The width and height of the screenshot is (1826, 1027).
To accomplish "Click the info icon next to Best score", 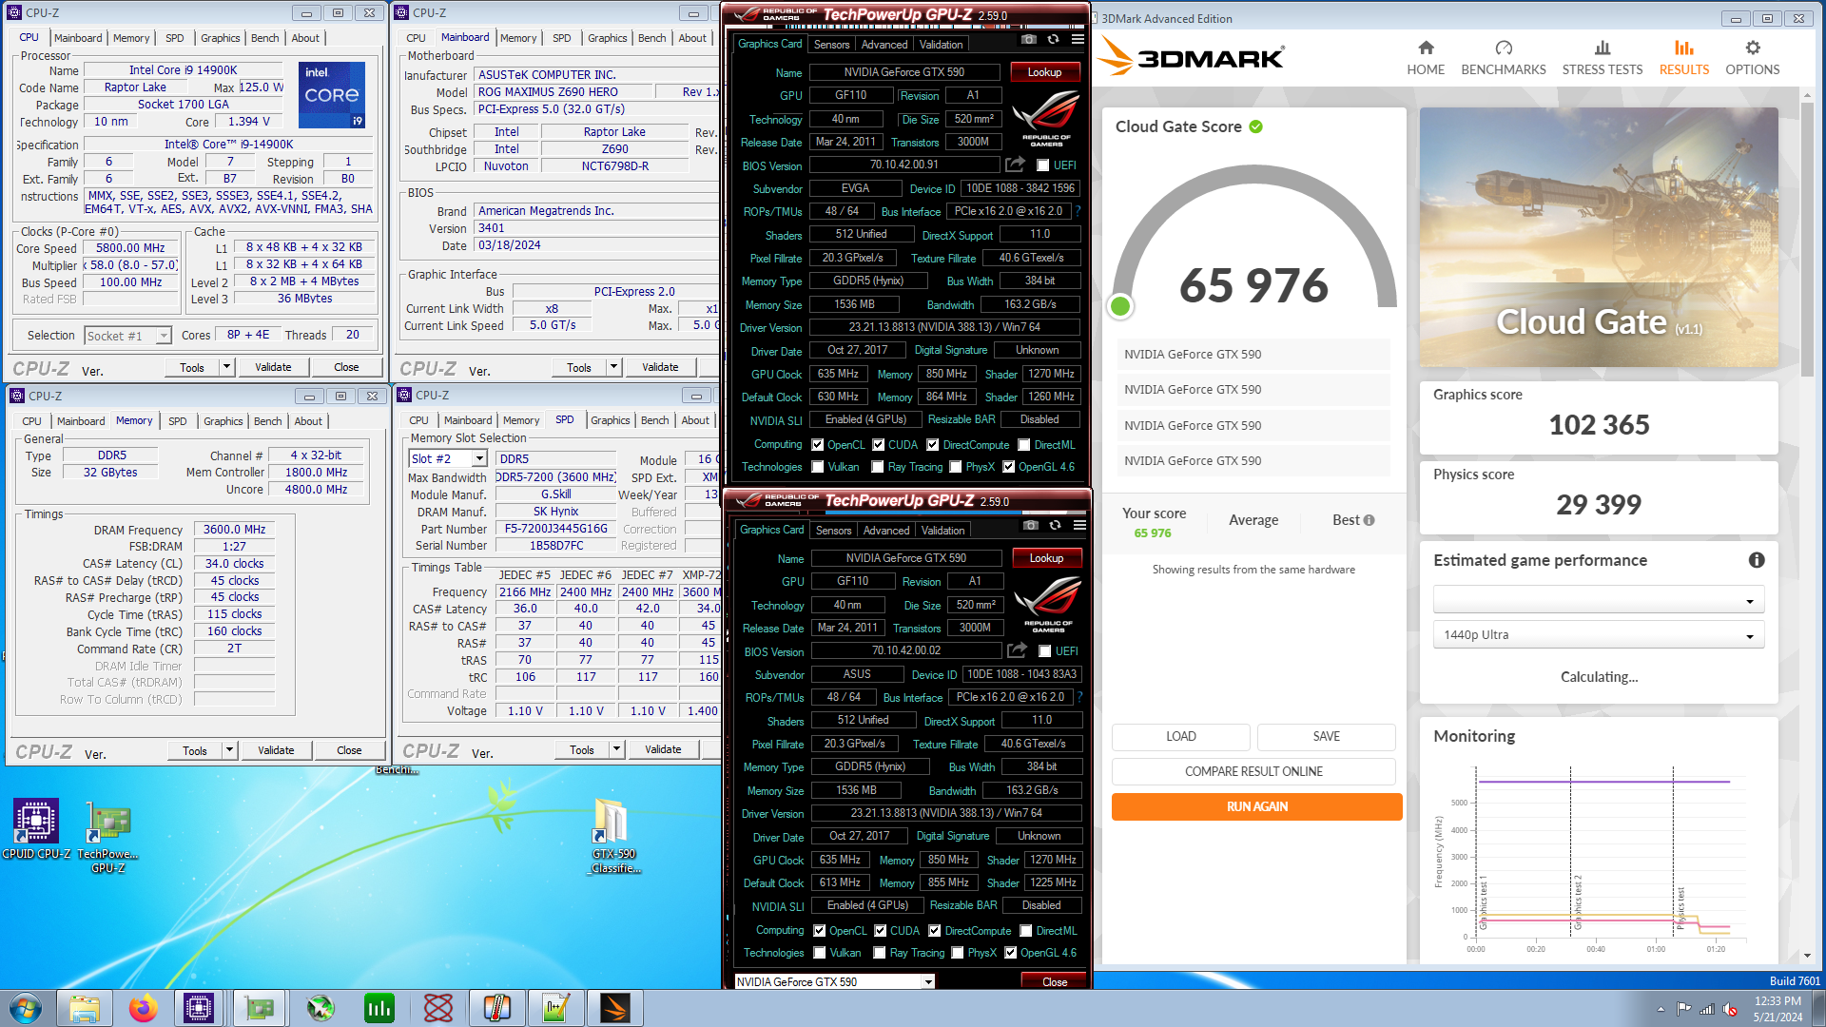I will 1369,520.
